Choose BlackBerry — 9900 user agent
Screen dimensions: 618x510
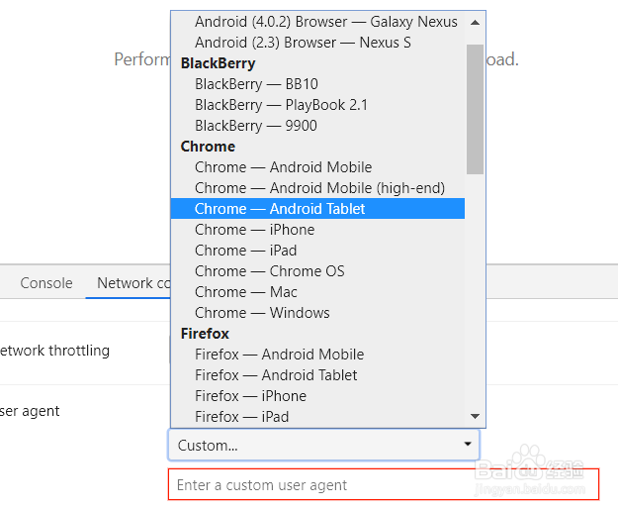pos(317,126)
